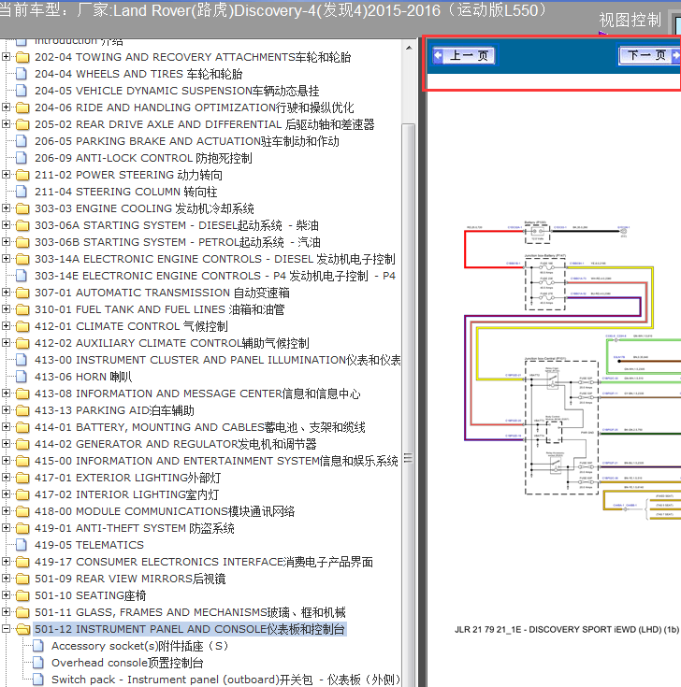Select 303-14A Electronic Engine Controls - Diesel

pos(215,259)
